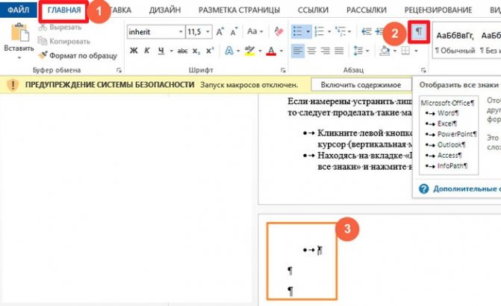Image resolution: width=501 pixels, height=306 pixels.
Task: Click Включить содержимое button
Action: click(361, 85)
